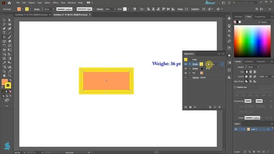The height and width of the screenshot is (154, 274).
Task: Choose Butt Cap in Stroke panel
Action: 247,72
